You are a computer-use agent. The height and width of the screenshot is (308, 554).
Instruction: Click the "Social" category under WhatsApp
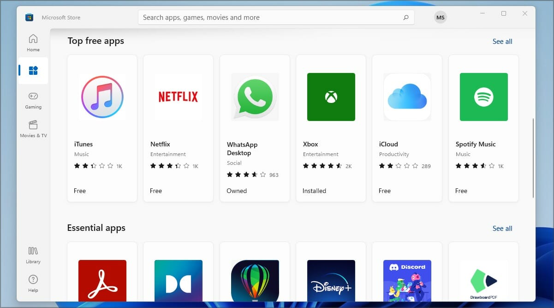[x=234, y=163]
